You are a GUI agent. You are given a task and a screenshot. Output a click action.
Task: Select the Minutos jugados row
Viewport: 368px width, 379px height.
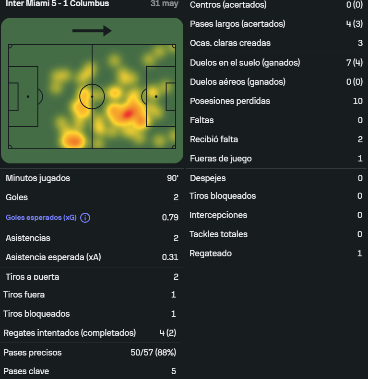pyautogui.click(x=92, y=178)
